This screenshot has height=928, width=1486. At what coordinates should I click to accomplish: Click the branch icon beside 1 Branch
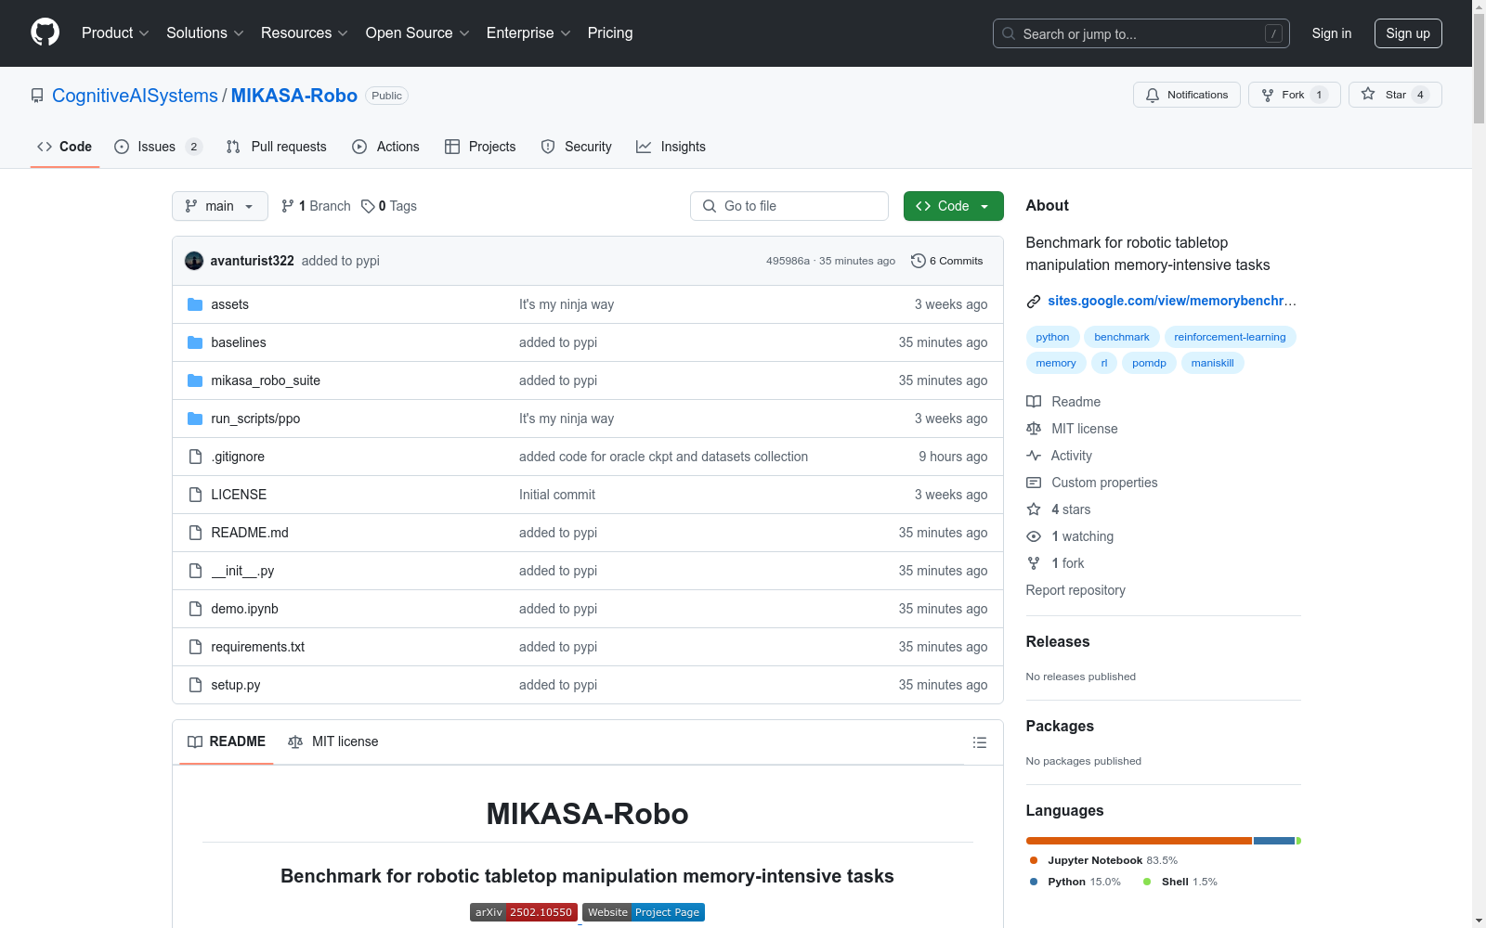point(288,206)
